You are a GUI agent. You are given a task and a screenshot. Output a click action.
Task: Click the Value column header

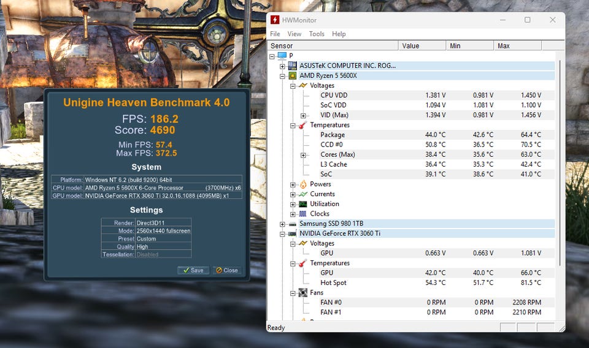coord(422,46)
